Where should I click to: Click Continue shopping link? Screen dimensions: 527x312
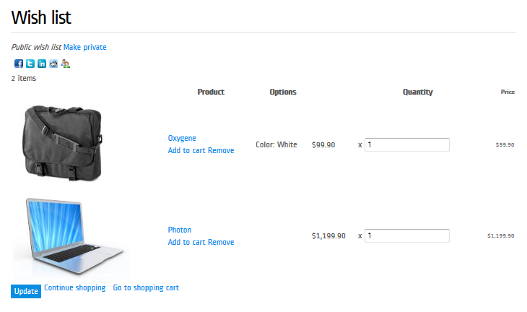pos(75,287)
